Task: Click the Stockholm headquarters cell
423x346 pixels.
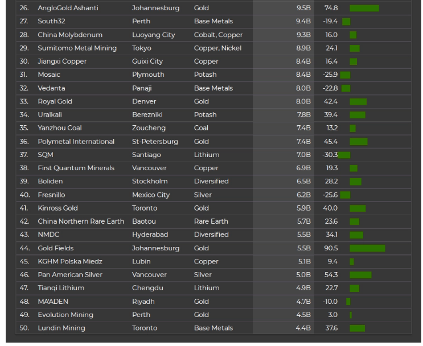Action: click(150, 181)
